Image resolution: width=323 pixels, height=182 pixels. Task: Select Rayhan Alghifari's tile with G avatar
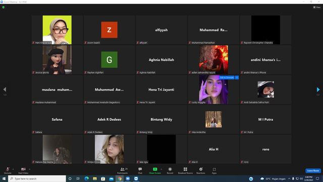tap(109, 60)
